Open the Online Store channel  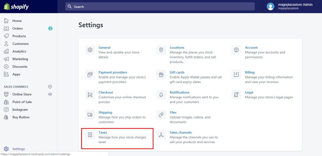(22, 94)
